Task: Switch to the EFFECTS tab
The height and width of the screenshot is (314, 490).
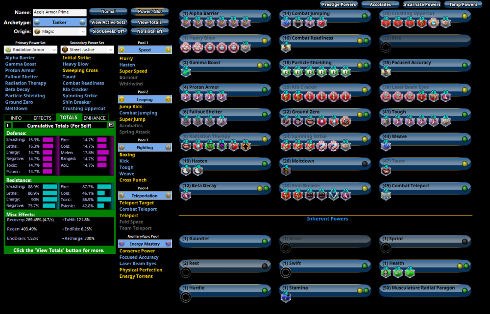Action: [x=43, y=118]
